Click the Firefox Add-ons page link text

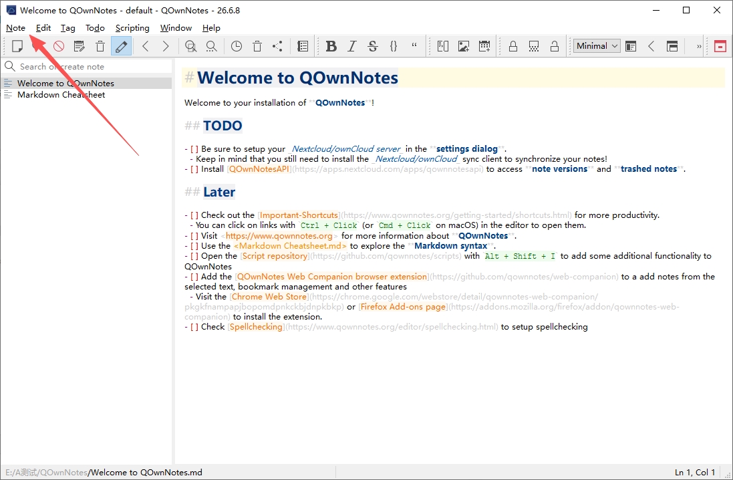[x=403, y=307]
